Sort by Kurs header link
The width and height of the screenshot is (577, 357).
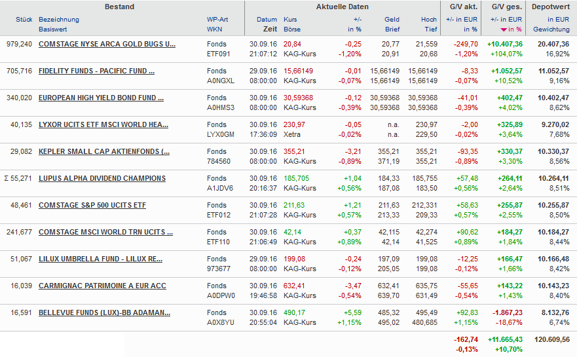tap(290, 20)
